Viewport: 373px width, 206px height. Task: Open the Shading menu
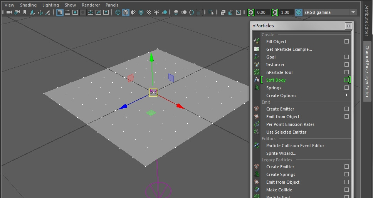[28, 5]
